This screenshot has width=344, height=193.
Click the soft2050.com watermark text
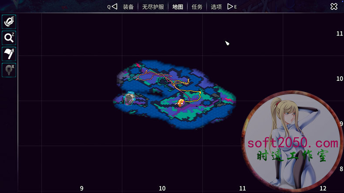[x=293, y=143]
